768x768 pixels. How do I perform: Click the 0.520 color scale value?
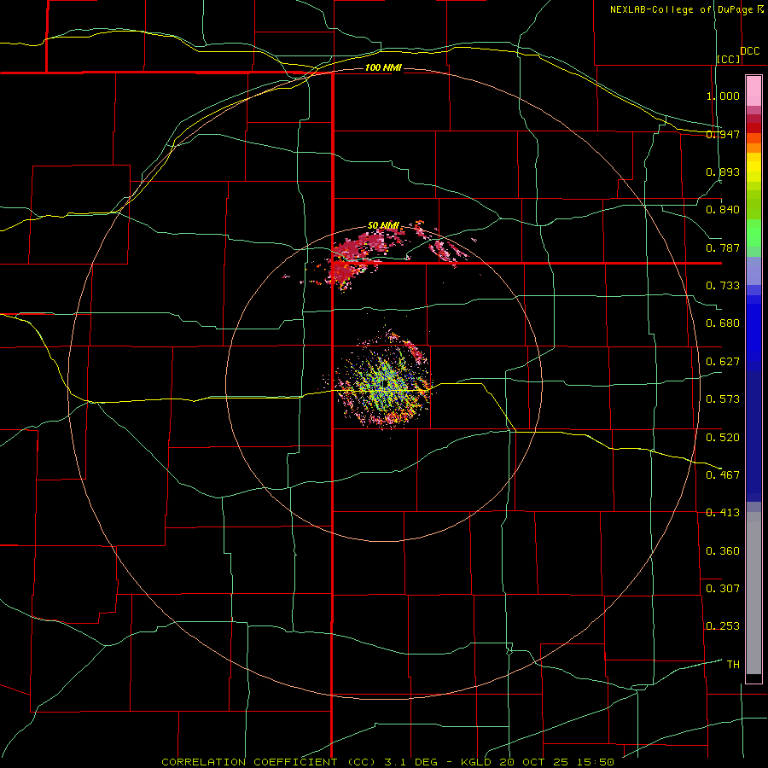723,438
